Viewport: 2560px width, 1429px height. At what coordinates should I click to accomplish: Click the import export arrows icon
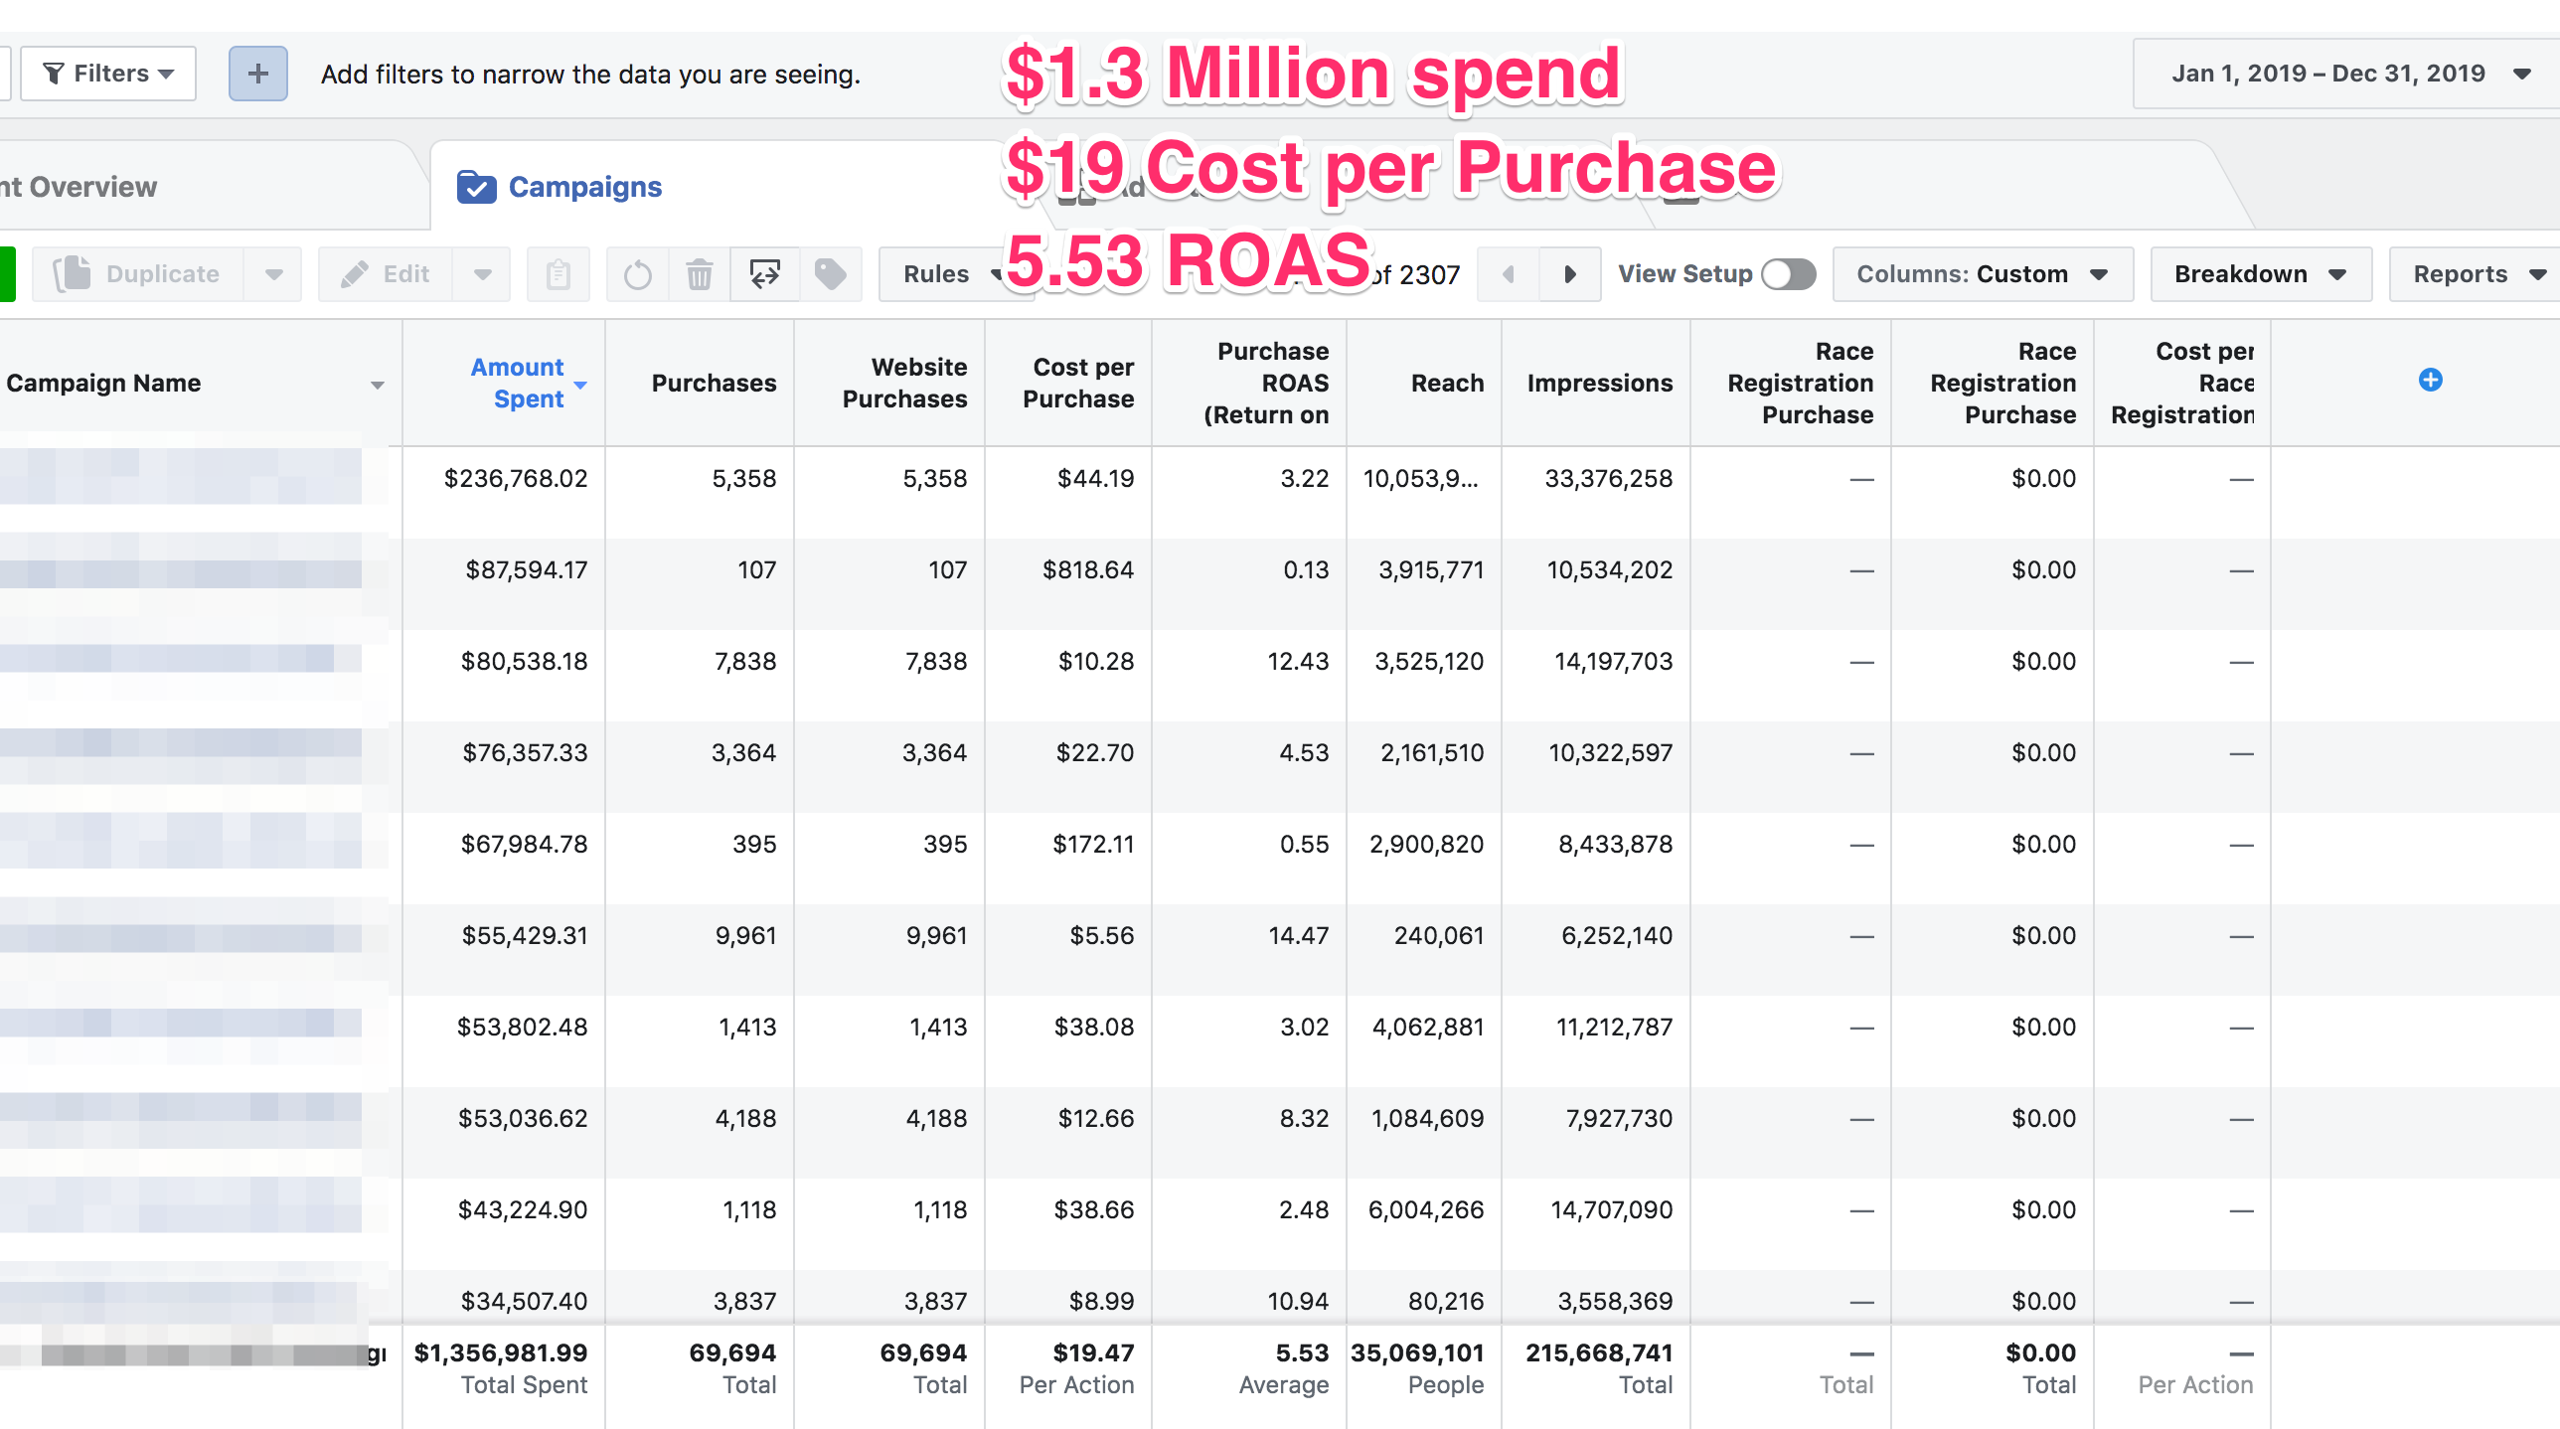coord(764,274)
